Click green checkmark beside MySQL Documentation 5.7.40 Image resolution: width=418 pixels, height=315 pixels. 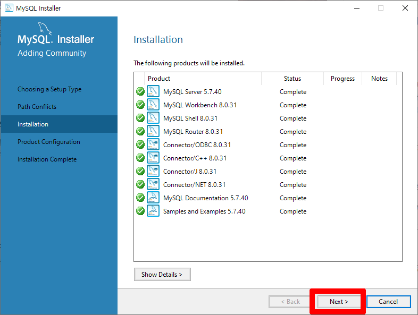click(x=140, y=198)
